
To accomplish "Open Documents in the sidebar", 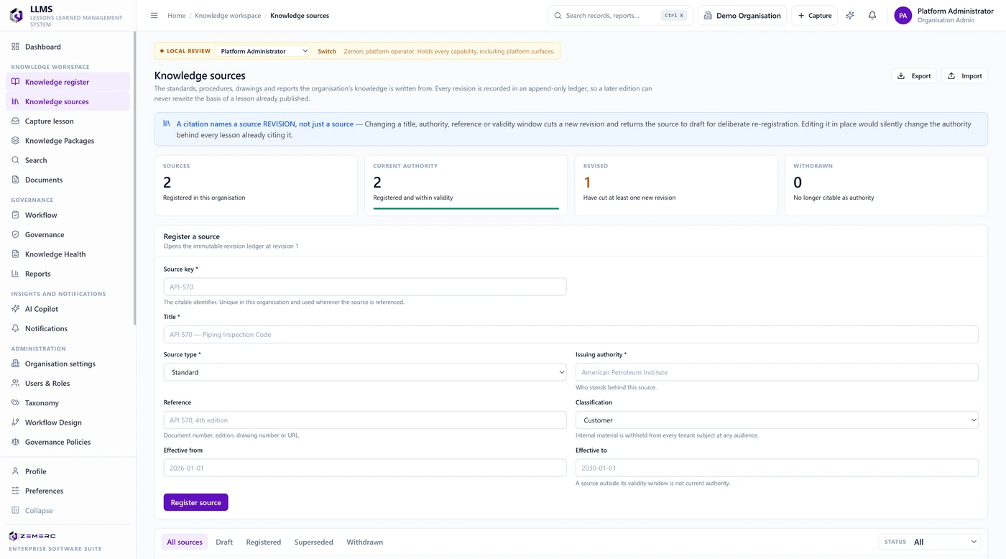I will pyautogui.click(x=68, y=180).
